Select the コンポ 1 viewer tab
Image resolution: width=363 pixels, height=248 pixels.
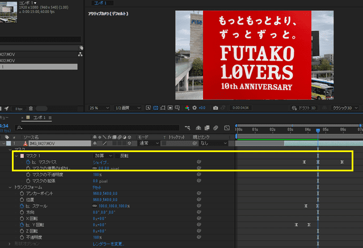coord(100,3)
